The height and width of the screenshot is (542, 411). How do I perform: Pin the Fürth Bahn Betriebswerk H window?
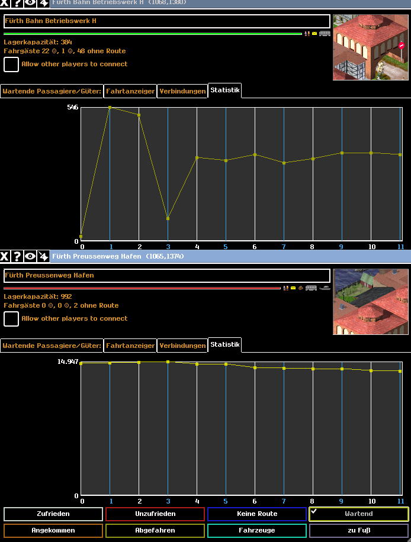pyautogui.click(x=43, y=3)
